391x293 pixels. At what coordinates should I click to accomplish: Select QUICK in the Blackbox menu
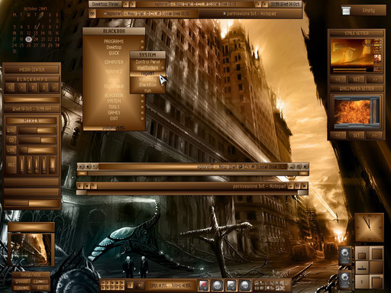(114, 53)
